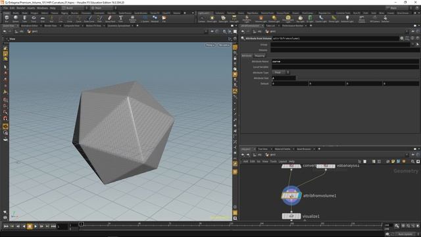Click the Play forward button in playbar

tap(36, 226)
